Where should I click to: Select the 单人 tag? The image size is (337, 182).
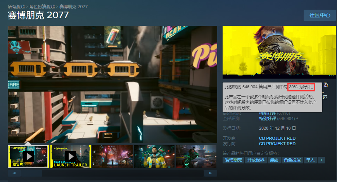click(310, 160)
